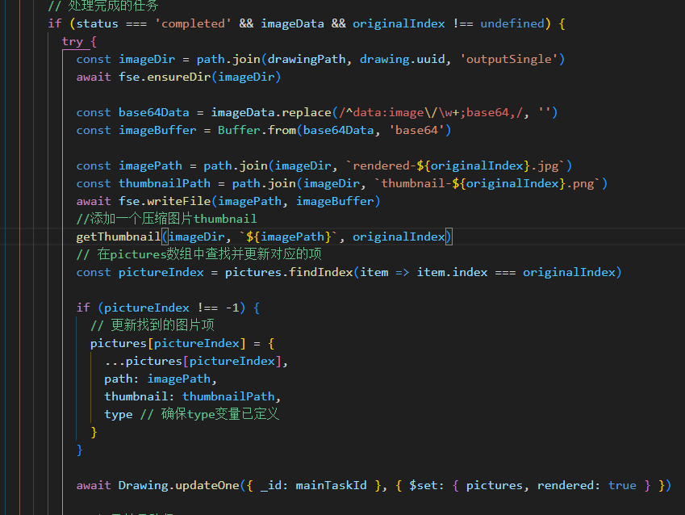The height and width of the screenshot is (515, 685).
Task: Click pictures[pictureIndex] assignment target
Action: (168, 343)
